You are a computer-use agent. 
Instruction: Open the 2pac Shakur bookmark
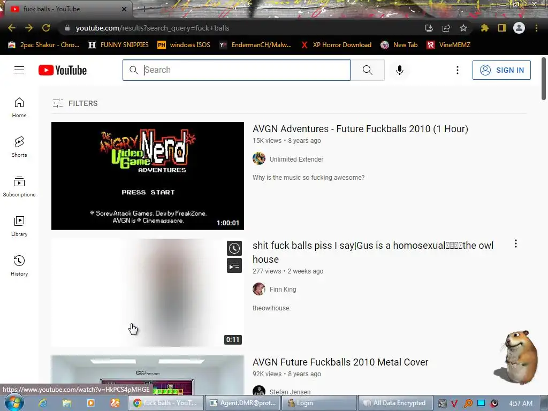pos(44,45)
